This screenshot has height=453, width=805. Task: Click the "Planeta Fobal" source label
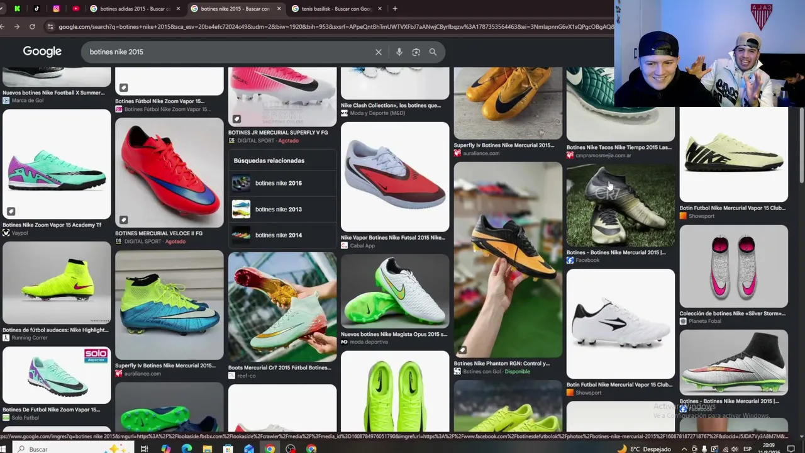pos(706,321)
